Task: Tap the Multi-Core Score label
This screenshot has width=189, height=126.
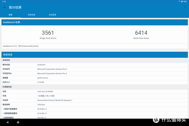Action: [141, 38]
